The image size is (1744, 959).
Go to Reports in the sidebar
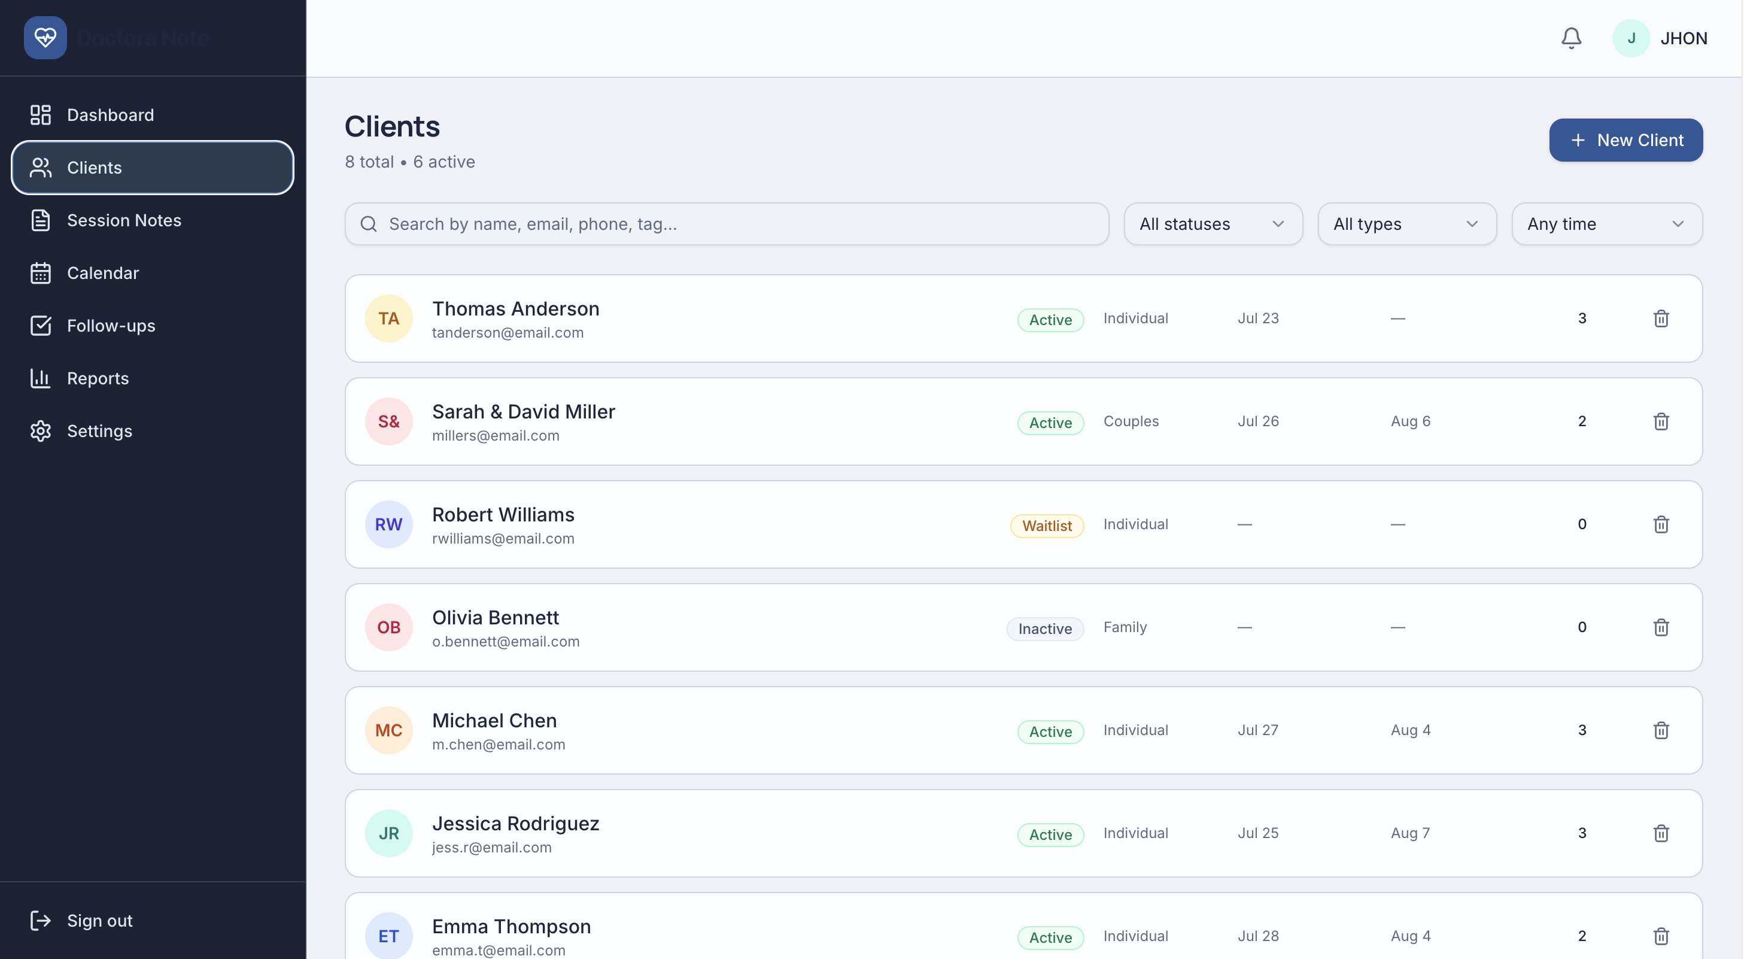coord(153,378)
